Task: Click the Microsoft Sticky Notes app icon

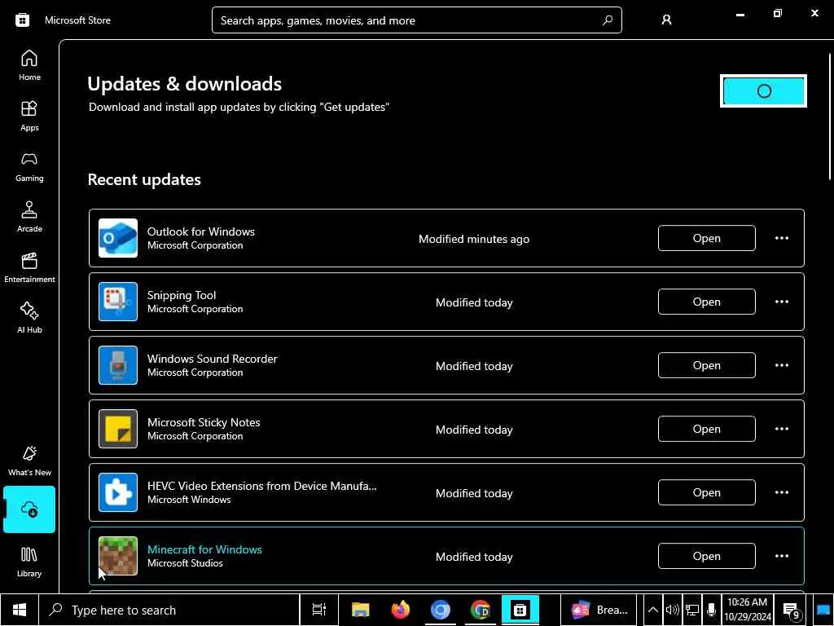Action: (118, 429)
